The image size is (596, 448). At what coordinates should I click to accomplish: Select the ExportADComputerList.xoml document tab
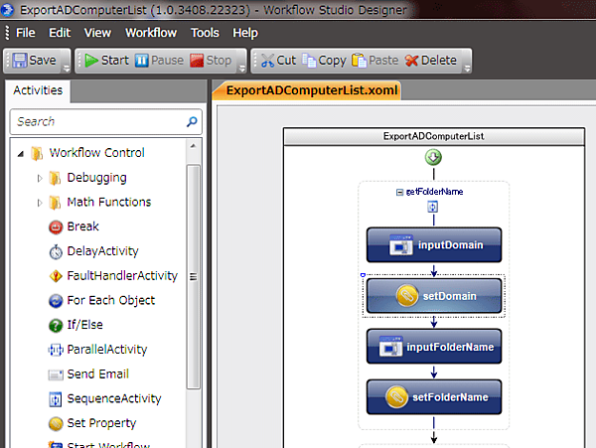pyautogui.click(x=309, y=90)
